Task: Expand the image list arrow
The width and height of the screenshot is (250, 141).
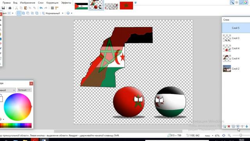Action: point(136,3)
